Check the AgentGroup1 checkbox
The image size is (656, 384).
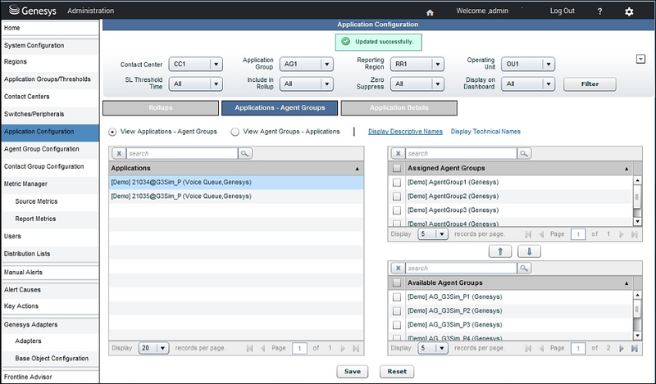pos(397,183)
